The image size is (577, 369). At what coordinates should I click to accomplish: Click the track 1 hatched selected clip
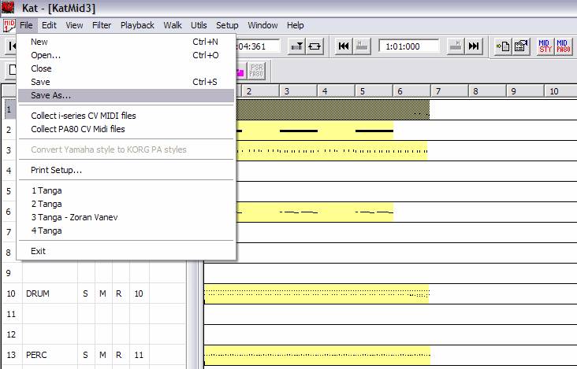(333, 109)
